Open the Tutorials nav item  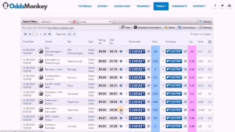pyautogui.click(x=85, y=6)
